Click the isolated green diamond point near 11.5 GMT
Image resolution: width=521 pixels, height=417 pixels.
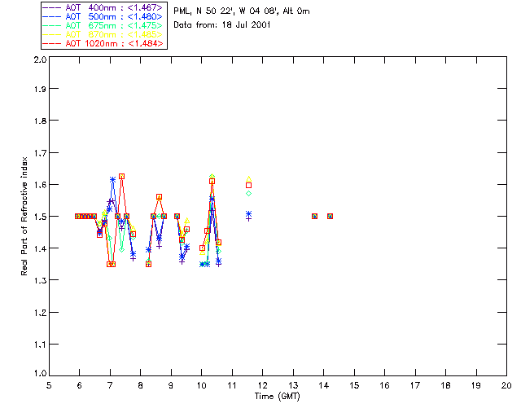click(248, 193)
